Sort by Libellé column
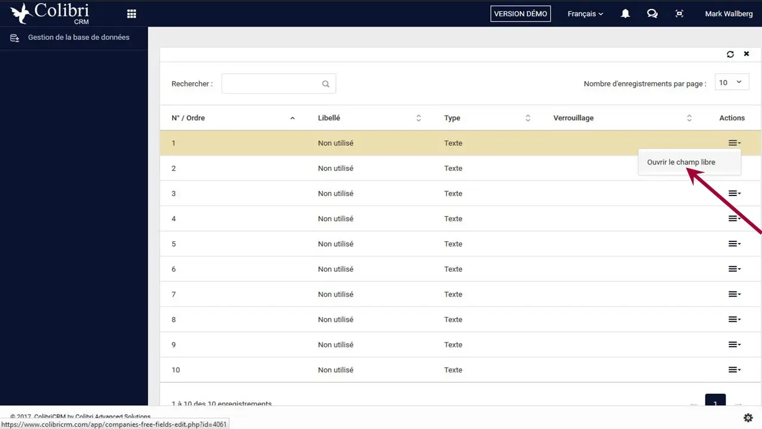This screenshot has height=429, width=762. point(369,118)
